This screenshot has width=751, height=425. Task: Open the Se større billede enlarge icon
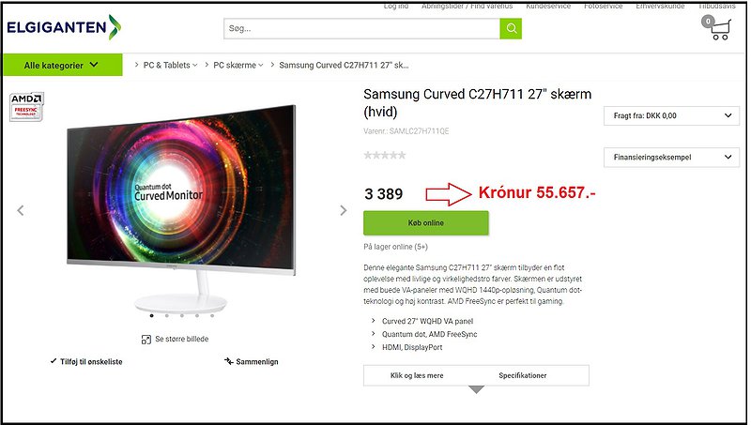click(146, 340)
